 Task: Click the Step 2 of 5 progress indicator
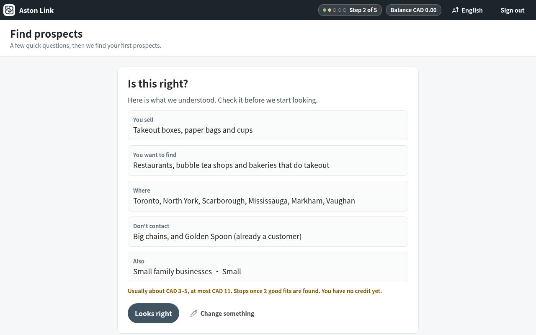click(350, 10)
